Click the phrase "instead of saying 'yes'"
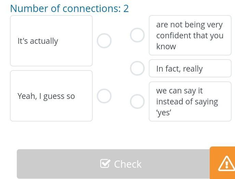Screen dimensions: 235x179 [x=187, y=107]
